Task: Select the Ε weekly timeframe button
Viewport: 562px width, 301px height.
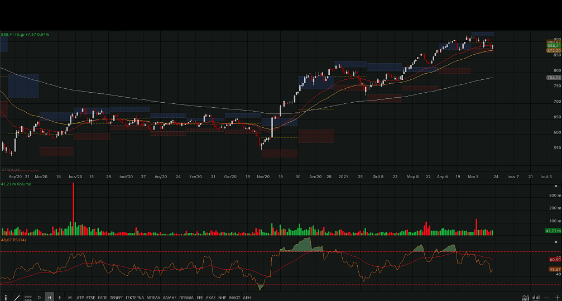Action: [x=60, y=298]
